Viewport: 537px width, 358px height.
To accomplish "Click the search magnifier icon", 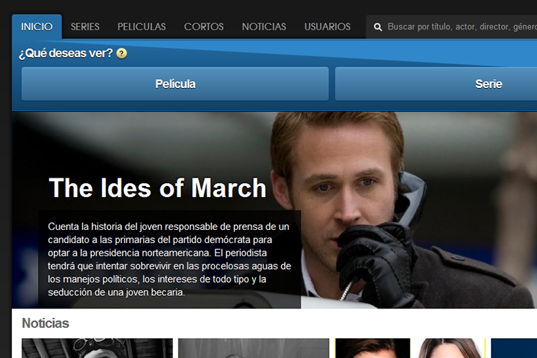I will click(378, 27).
